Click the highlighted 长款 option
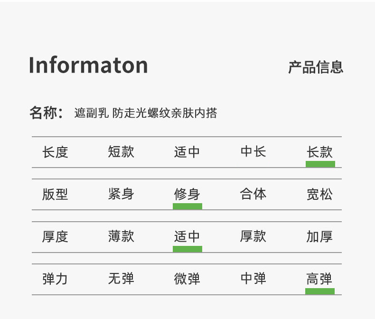 319,152
